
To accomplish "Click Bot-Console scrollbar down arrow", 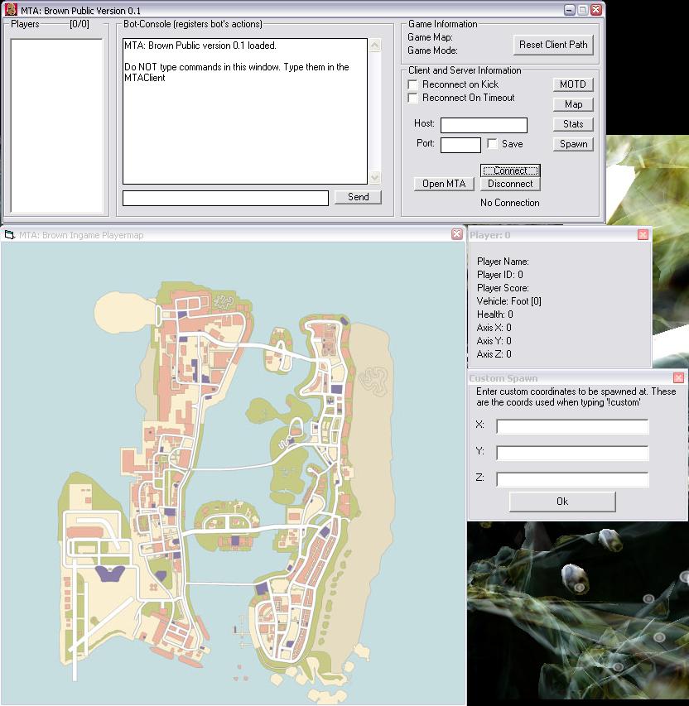I will click(x=375, y=177).
